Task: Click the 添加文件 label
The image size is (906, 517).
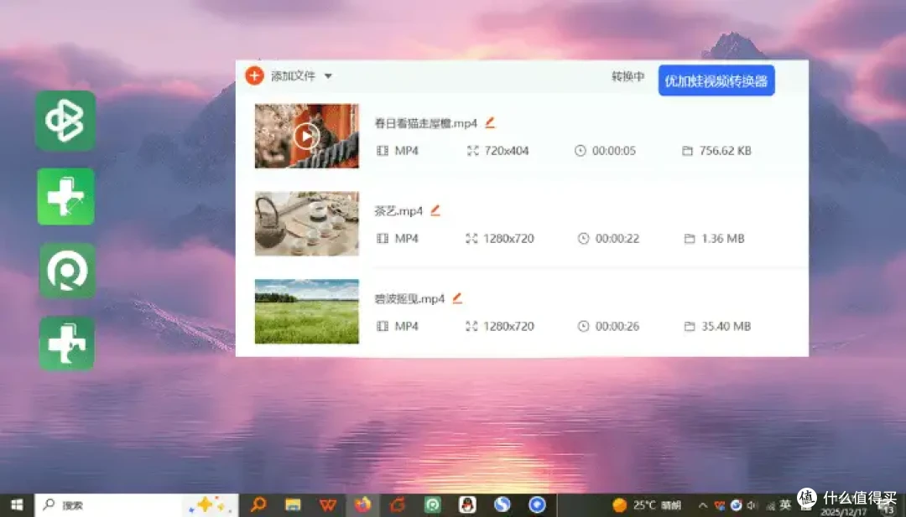Action: (293, 76)
